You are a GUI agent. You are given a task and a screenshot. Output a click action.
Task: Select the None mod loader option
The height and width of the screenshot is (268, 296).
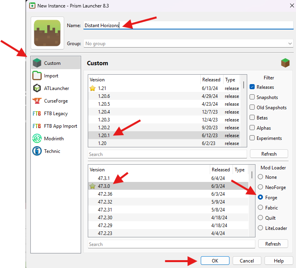tap(260, 177)
